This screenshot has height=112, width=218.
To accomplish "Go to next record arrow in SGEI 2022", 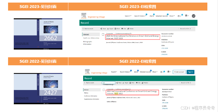I will 190,83.
